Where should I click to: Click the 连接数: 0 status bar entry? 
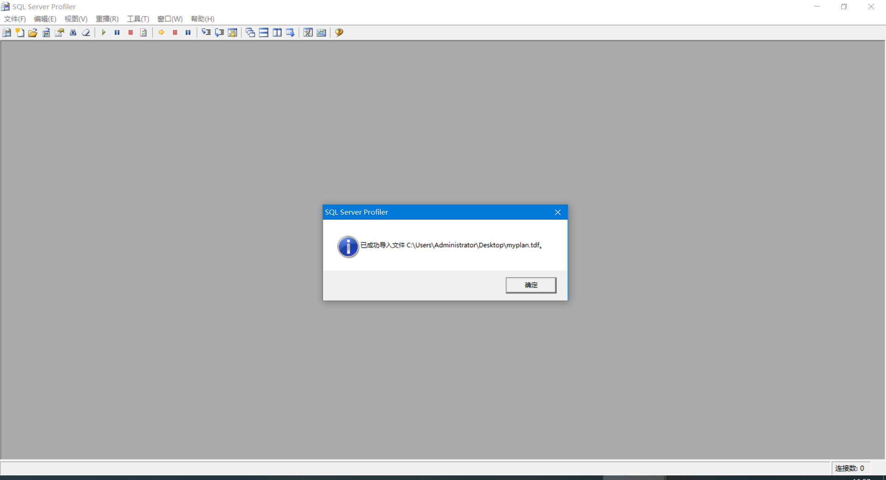850,468
